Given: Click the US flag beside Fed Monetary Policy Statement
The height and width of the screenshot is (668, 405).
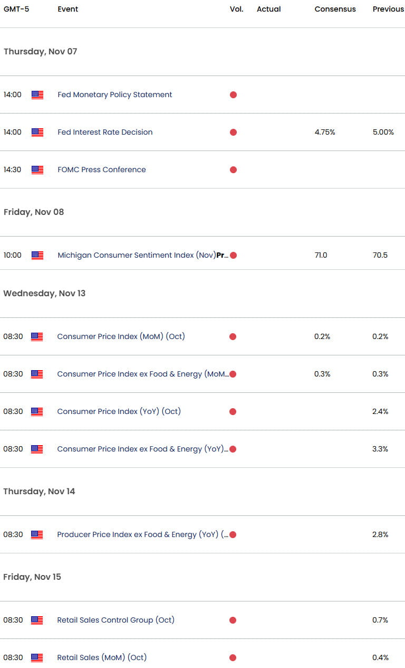Looking at the screenshot, I should pyautogui.click(x=37, y=95).
